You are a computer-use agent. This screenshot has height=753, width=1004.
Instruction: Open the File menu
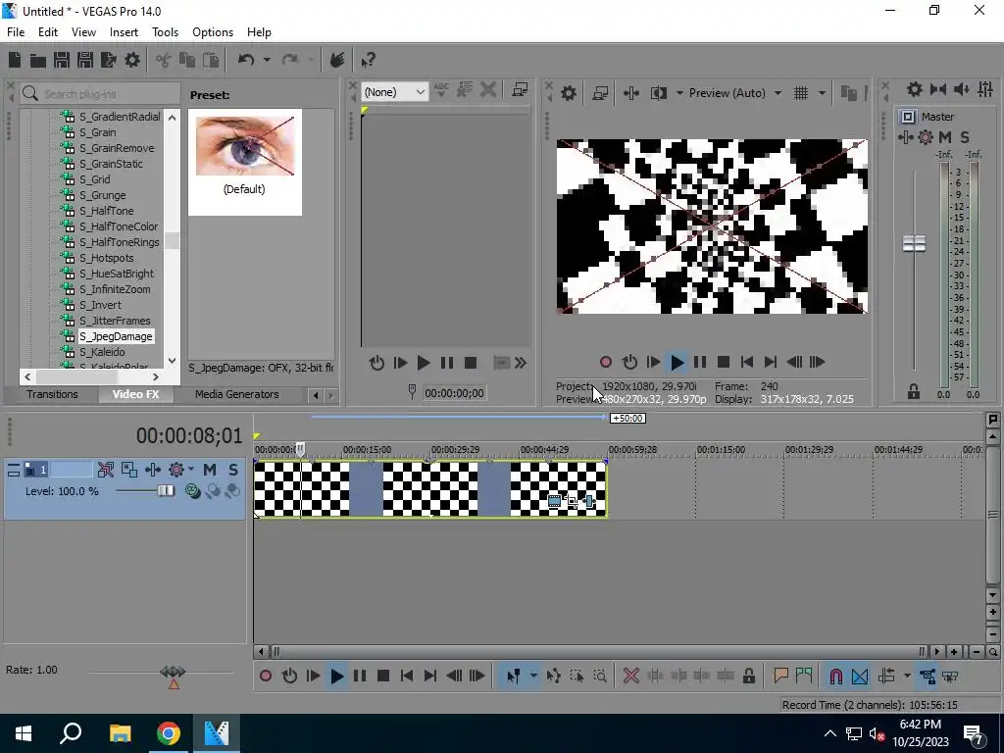click(16, 32)
